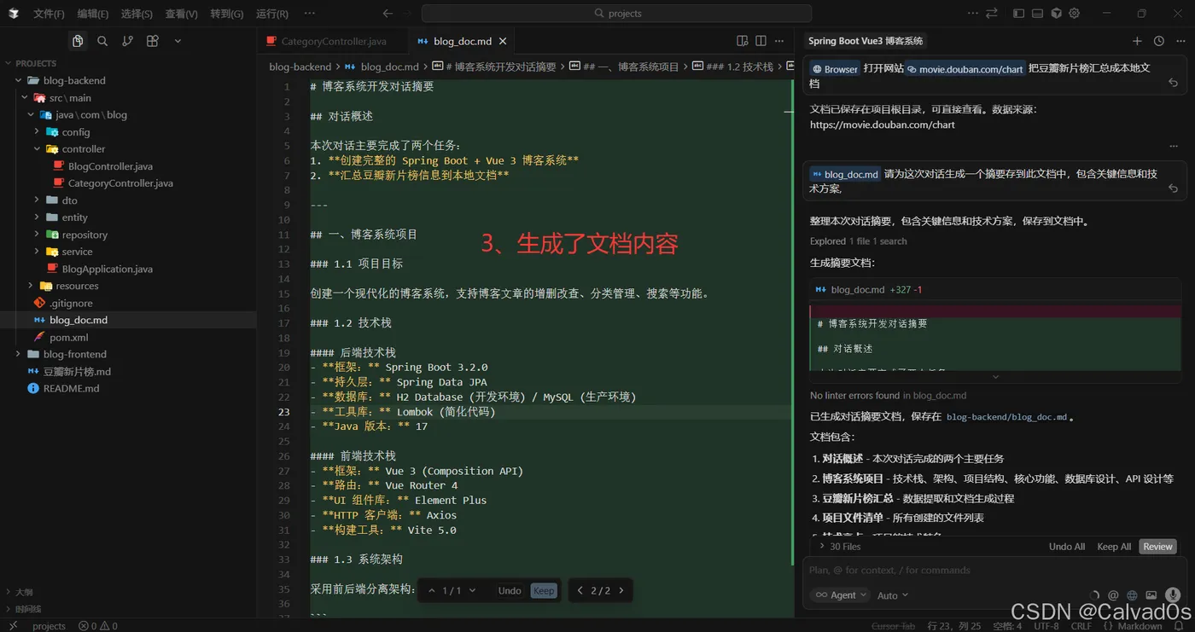Screen dimensions: 1195x632
Task: Click Keep All in the chat panel
Action: pos(1114,547)
